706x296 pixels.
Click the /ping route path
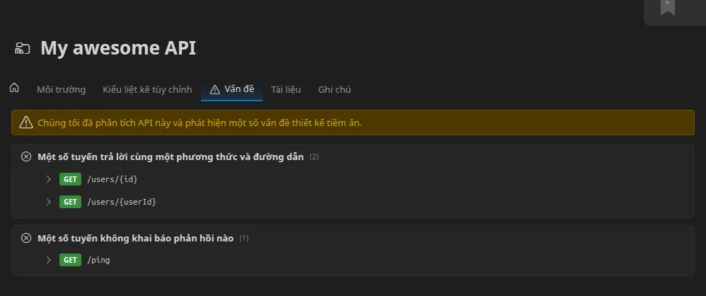pyautogui.click(x=98, y=260)
